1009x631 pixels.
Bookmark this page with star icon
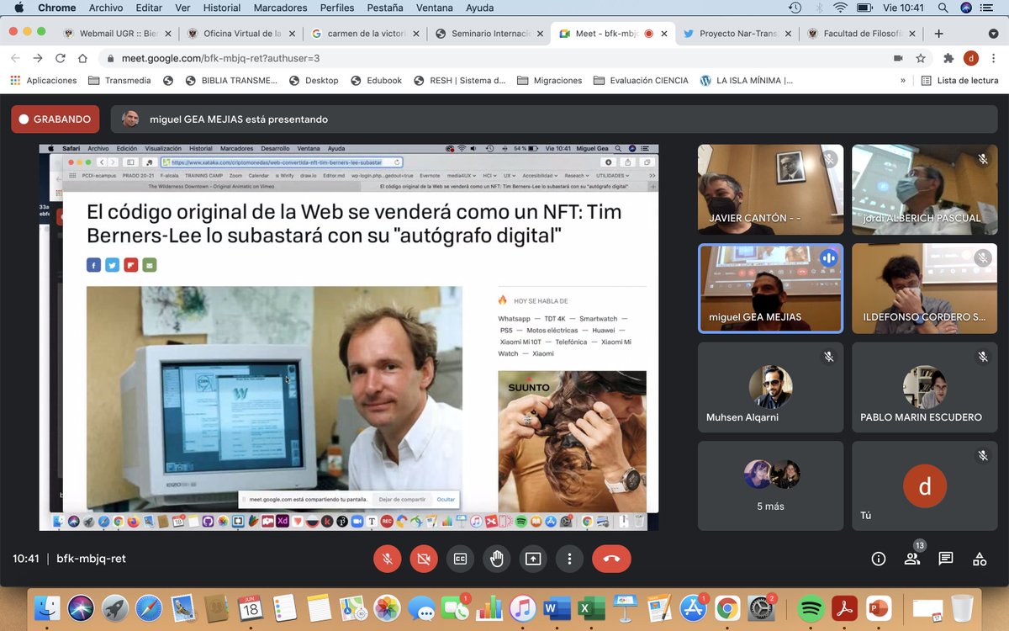click(921, 59)
